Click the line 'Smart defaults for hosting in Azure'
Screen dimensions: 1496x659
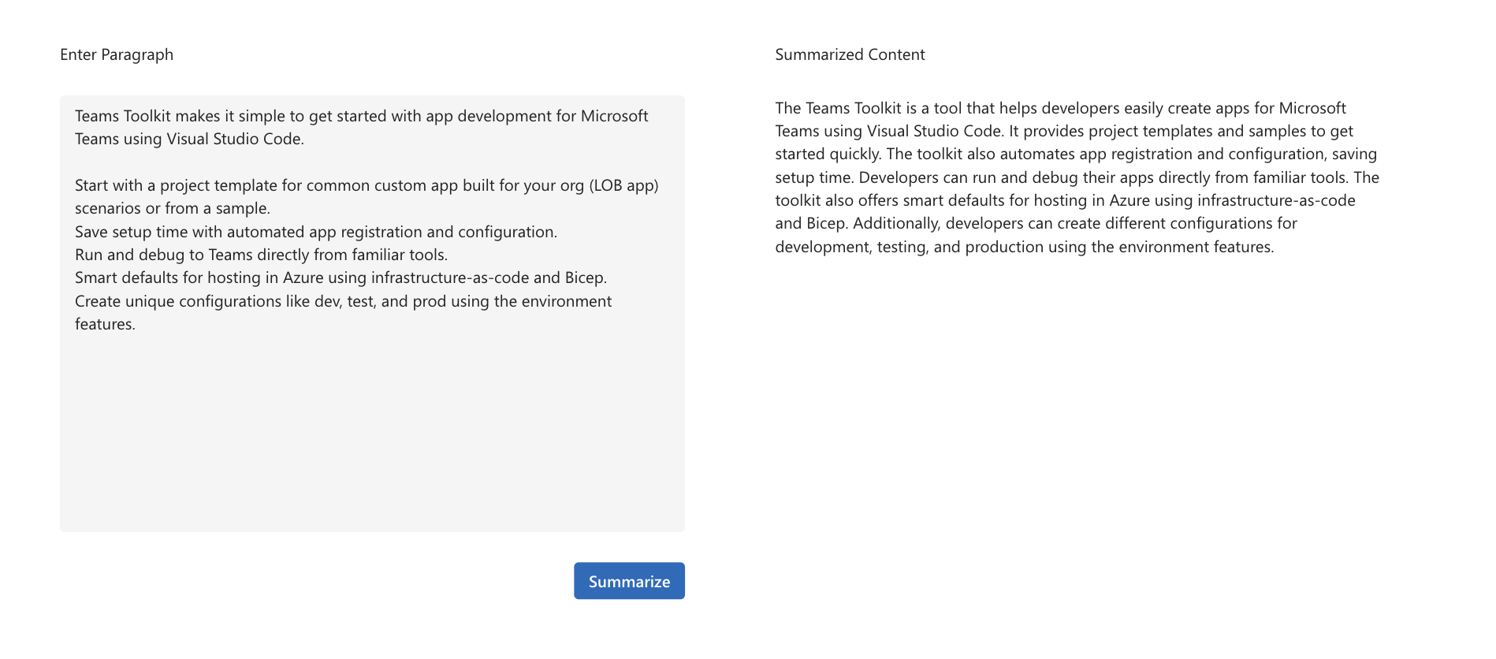pyautogui.click(x=341, y=277)
